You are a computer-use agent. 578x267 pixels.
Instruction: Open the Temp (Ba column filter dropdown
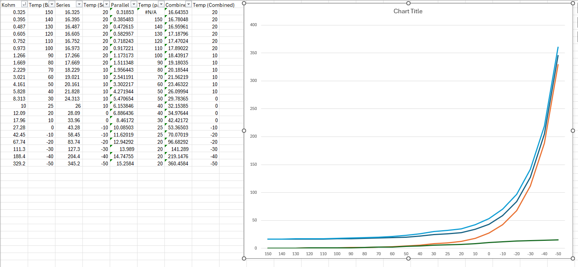coord(52,4)
